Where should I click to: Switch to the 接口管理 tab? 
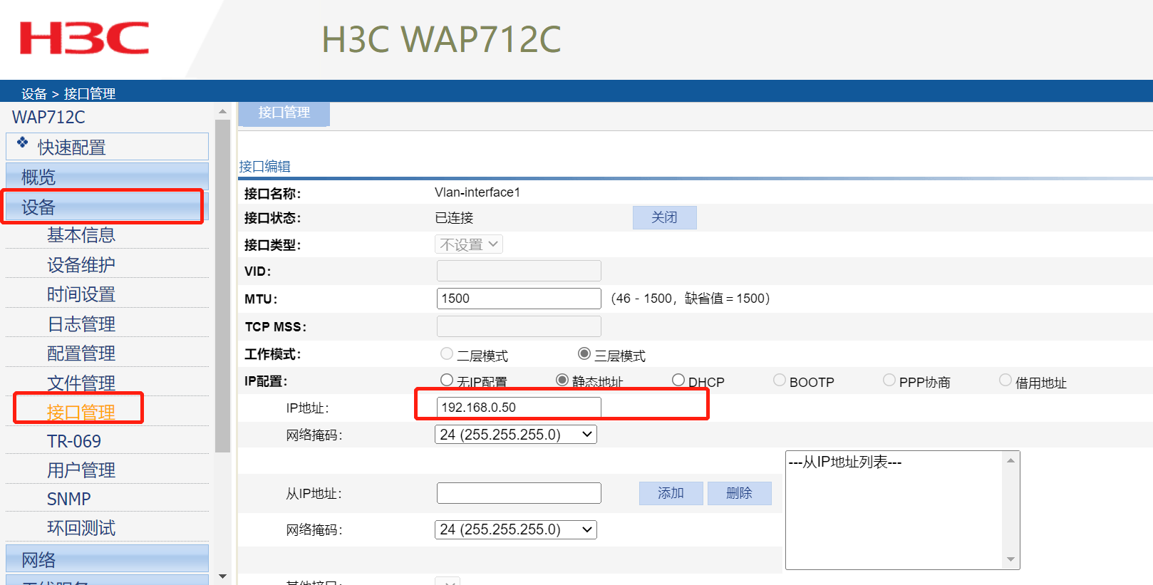284,113
